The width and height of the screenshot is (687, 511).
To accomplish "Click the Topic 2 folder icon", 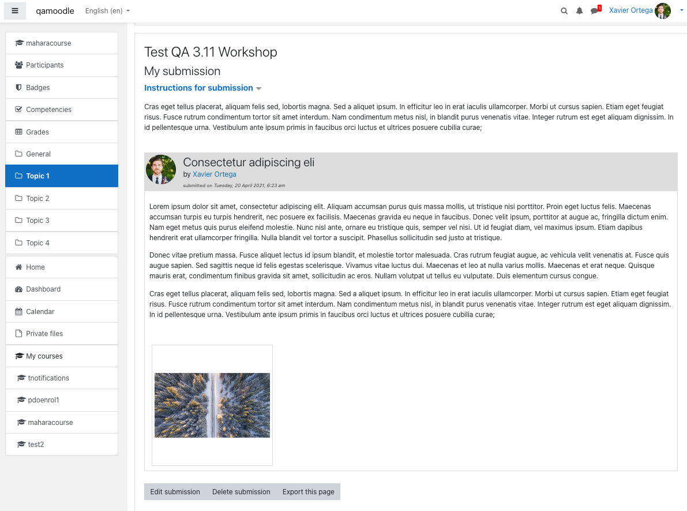I will [18, 198].
